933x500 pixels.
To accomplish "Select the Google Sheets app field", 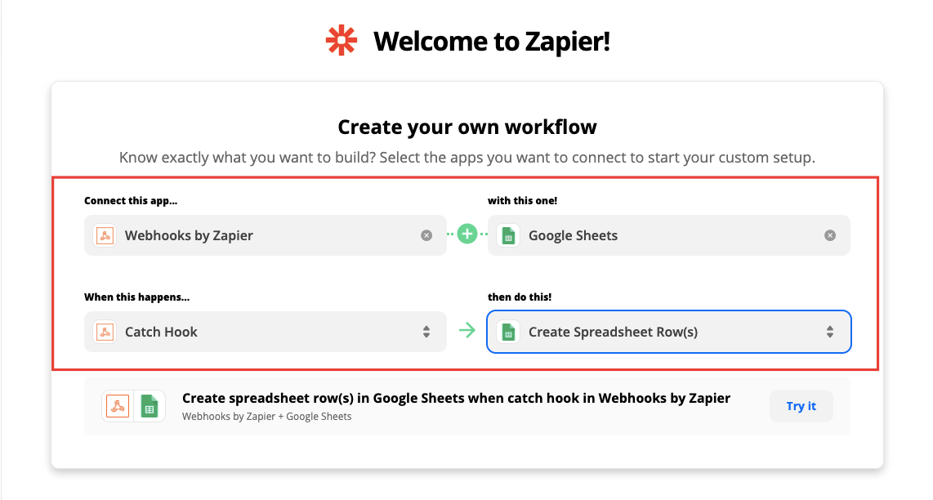I will click(x=669, y=235).
